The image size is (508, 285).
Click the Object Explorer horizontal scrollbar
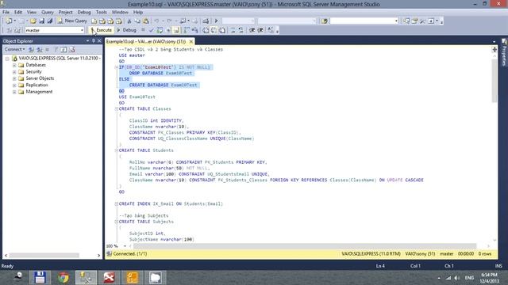coord(44,255)
